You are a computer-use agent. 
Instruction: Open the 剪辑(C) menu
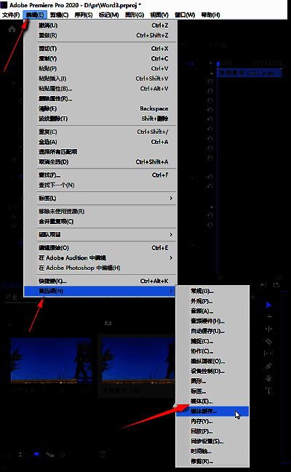(60, 15)
